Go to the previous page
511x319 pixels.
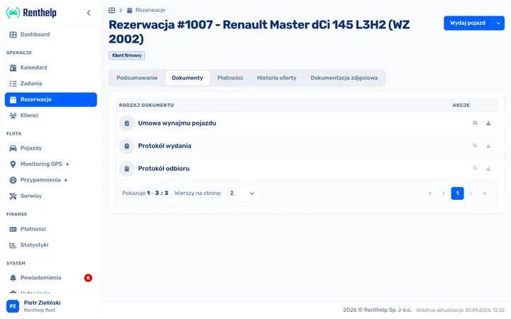pos(444,194)
